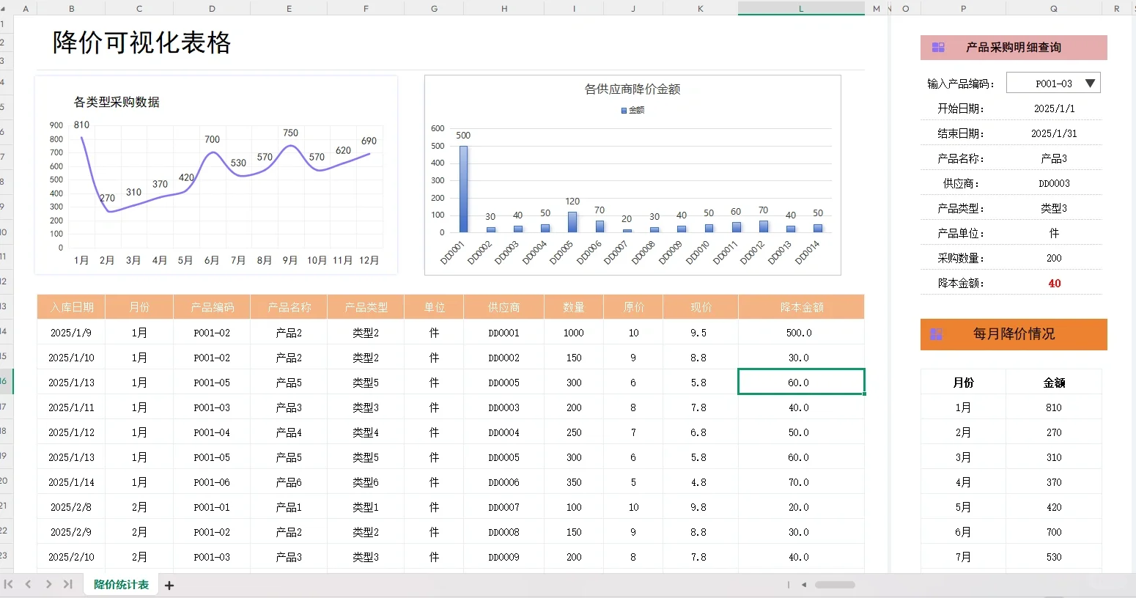The width and height of the screenshot is (1136, 598).
Task: Add a new worksheet via the plus icon
Action: 169,584
